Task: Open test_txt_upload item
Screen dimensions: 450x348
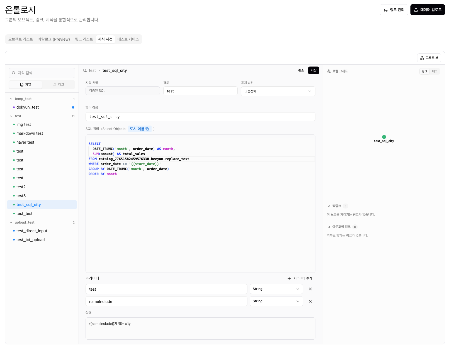Action: point(42,240)
